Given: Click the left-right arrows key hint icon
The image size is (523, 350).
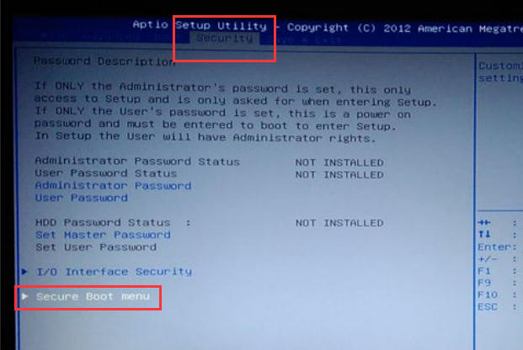Looking at the screenshot, I should [x=484, y=222].
